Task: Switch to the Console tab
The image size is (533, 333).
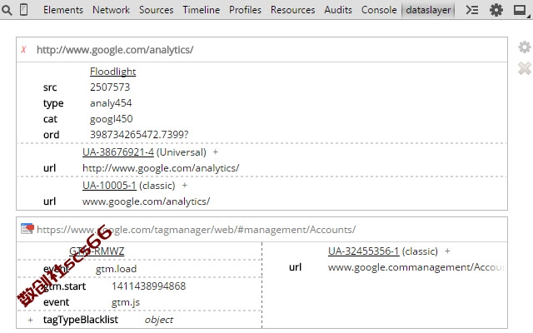Action: click(x=379, y=10)
